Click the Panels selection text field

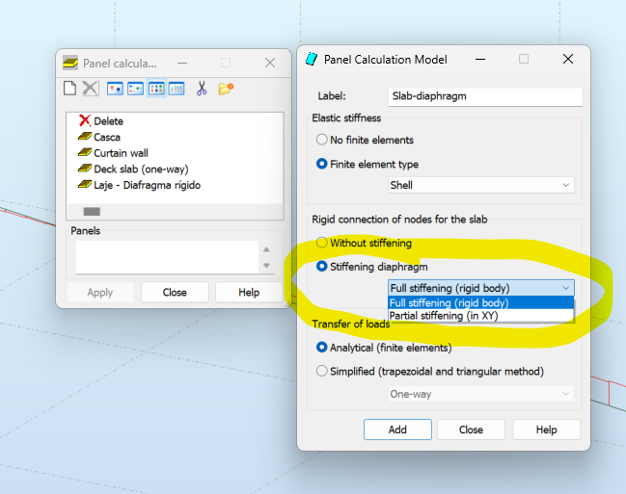[x=167, y=257]
